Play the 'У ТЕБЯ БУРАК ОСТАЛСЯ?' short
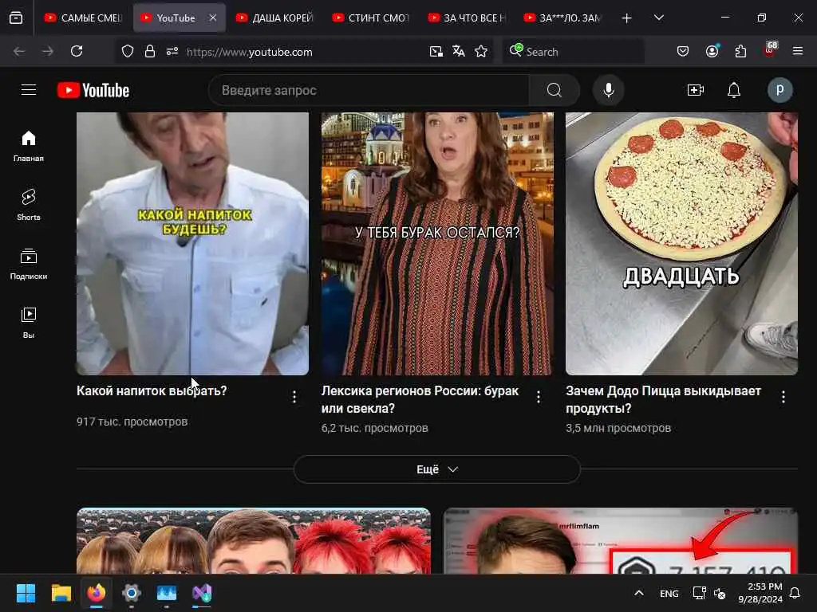Screen dimensions: 817x612 tap(437, 244)
